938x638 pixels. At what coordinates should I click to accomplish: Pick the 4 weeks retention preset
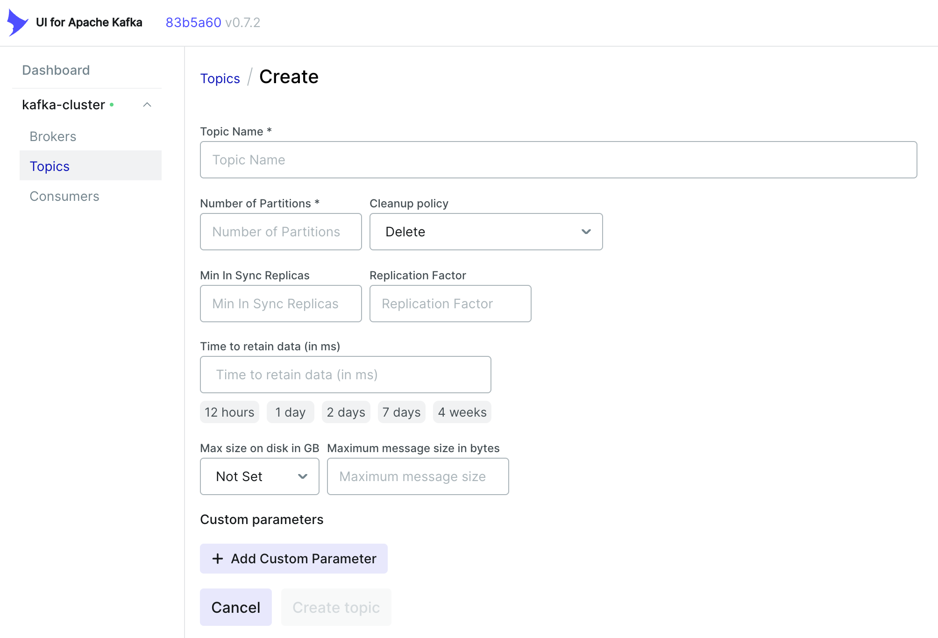462,412
